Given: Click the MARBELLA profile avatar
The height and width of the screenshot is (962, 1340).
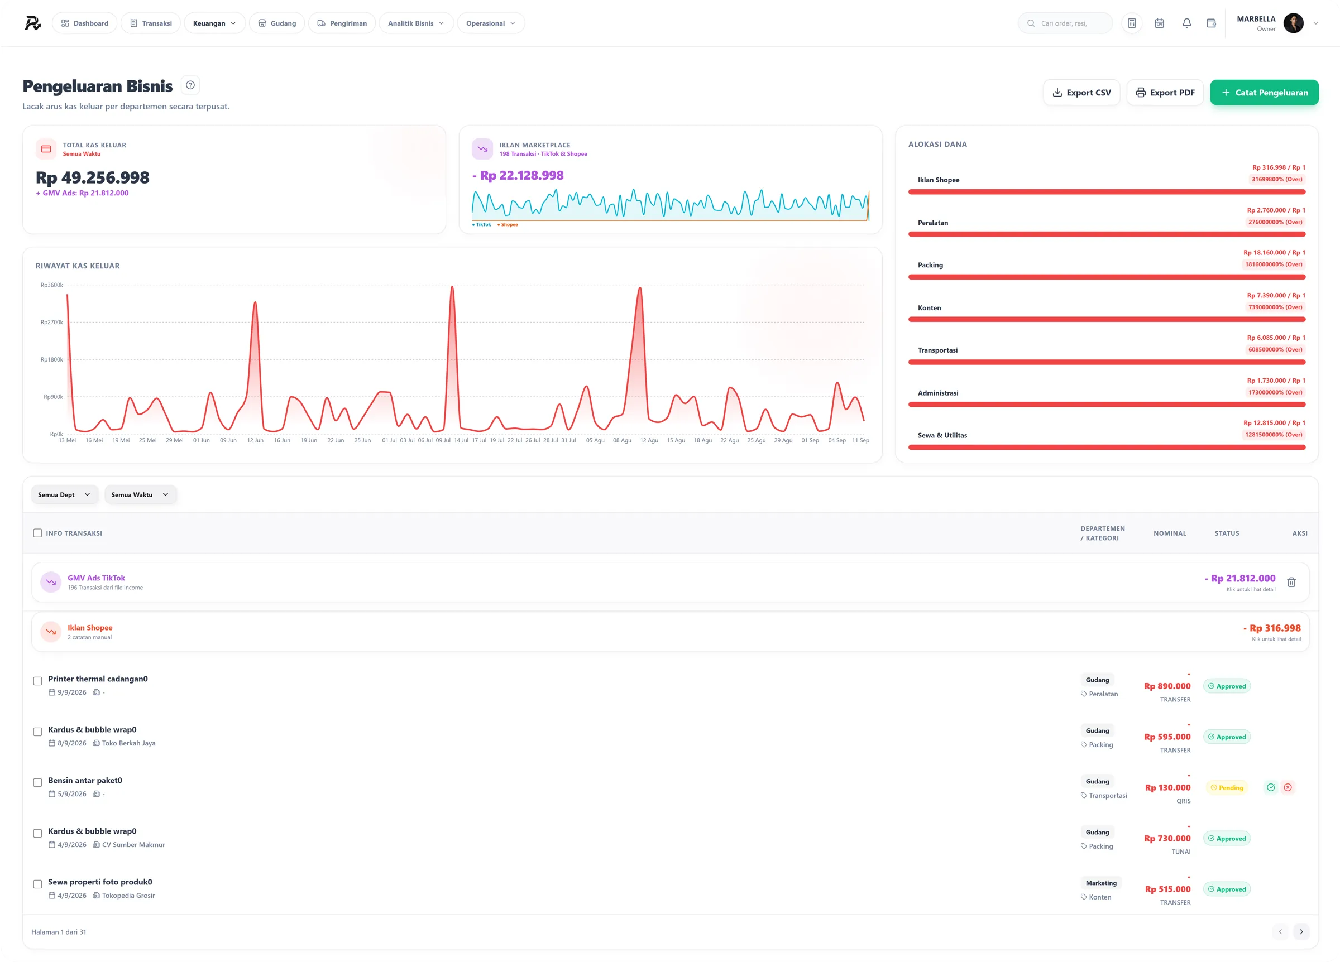Looking at the screenshot, I should tap(1293, 23).
